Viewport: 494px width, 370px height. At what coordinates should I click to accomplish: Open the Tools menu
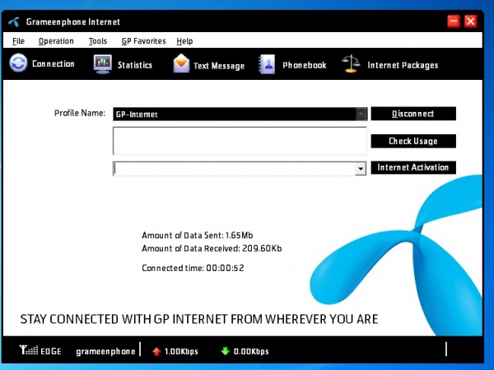tap(98, 41)
